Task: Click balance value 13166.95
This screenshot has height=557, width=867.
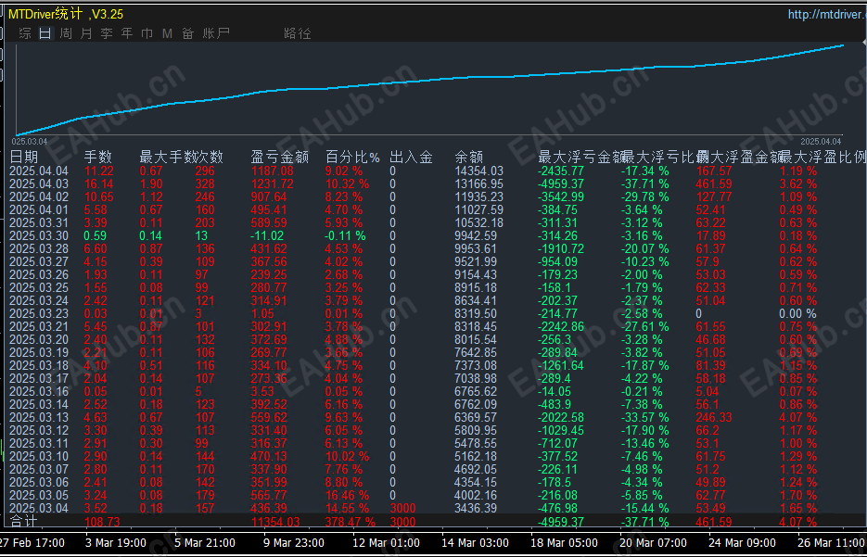Action: 478,184
